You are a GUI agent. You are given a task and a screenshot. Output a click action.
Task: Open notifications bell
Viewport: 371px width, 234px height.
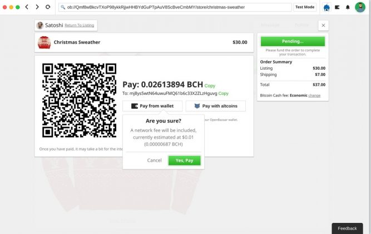click(348, 7)
